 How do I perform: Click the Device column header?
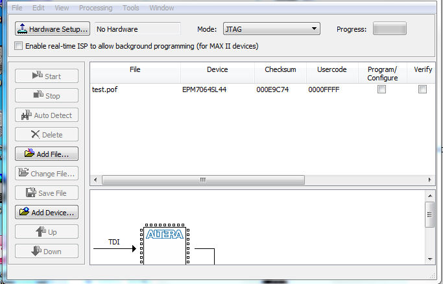[217, 73]
